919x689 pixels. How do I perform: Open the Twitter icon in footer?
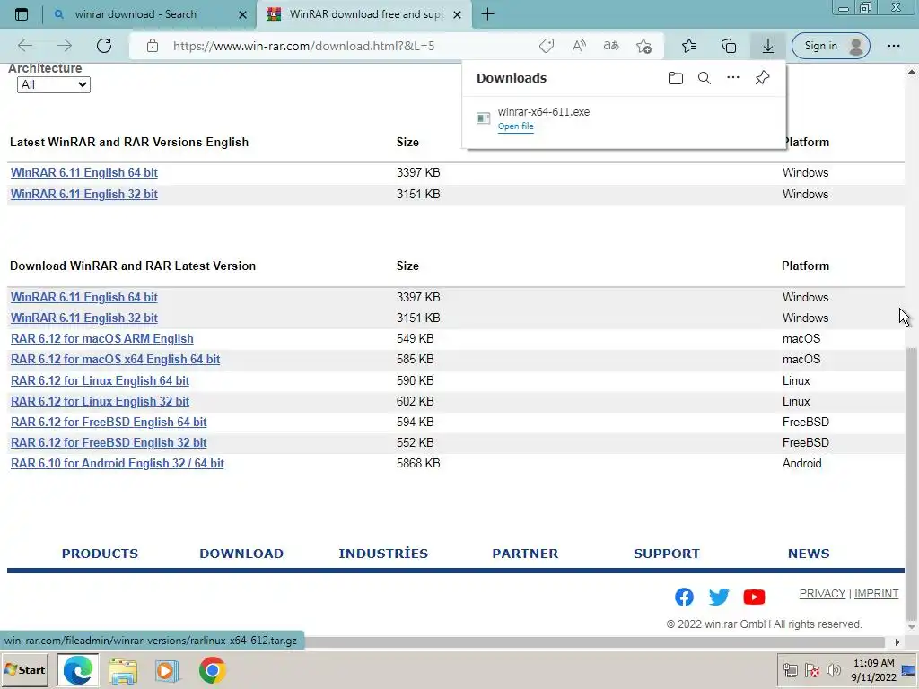[719, 597]
